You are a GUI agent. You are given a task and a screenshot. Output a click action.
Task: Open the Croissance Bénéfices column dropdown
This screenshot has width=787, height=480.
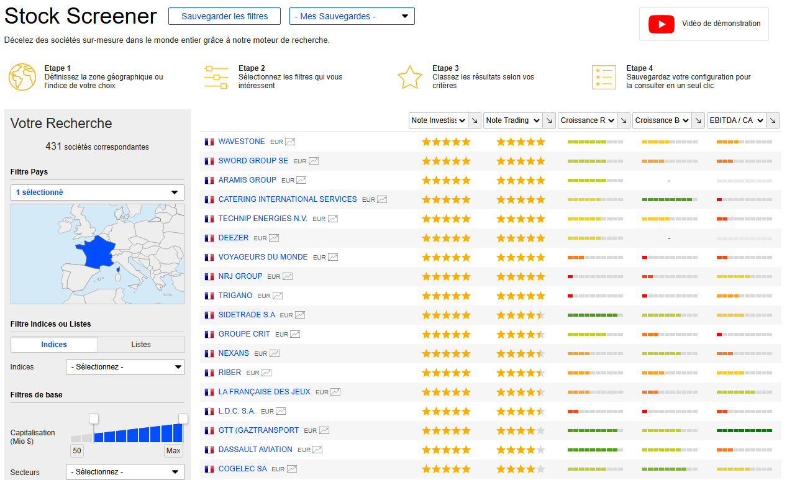(662, 120)
